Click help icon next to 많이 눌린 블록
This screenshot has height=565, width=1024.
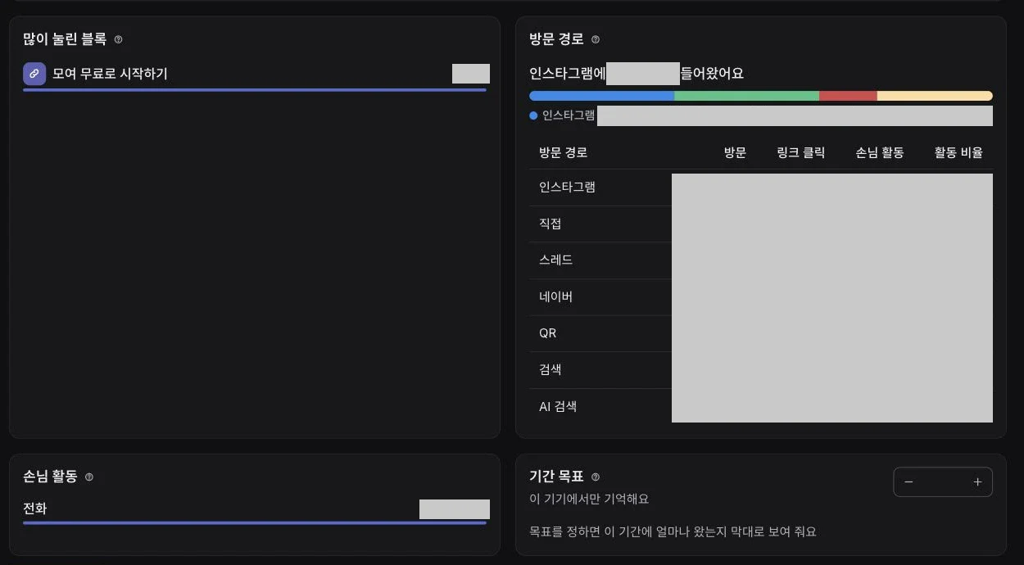118,39
